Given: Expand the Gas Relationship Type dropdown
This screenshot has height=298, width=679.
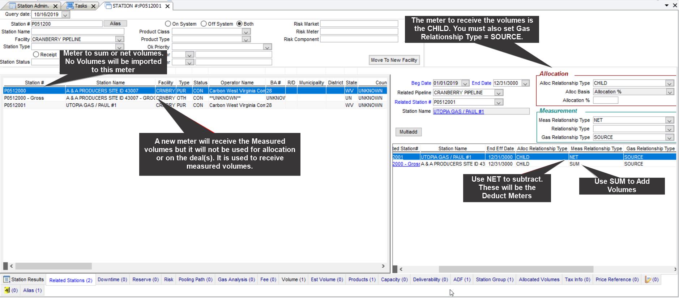Looking at the screenshot, I should point(670,138).
